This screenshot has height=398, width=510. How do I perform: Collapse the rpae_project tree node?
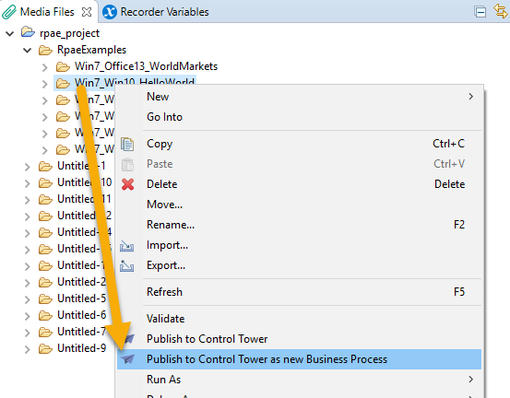coord(10,33)
